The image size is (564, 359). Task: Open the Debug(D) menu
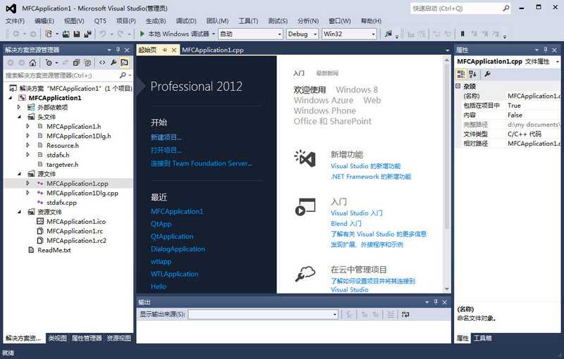[x=186, y=21]
